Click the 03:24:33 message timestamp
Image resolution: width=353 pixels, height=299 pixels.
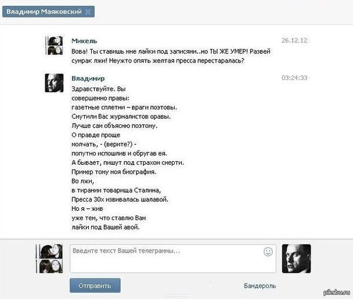(294, 78)
